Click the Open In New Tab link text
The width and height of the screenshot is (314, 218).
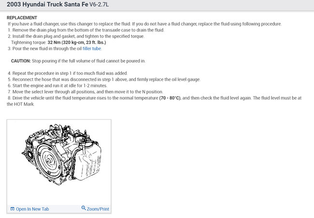point(32,209)
